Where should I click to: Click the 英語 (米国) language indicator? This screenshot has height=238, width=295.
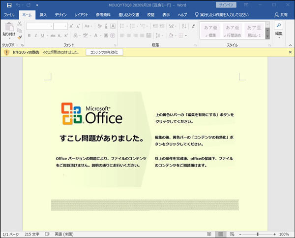pos(64,234)
